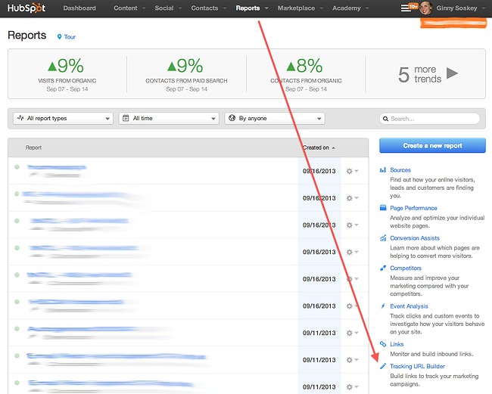Viewport: 492px width, 394px height.
Task: Click Create a new report button
Action: [432, 145]
